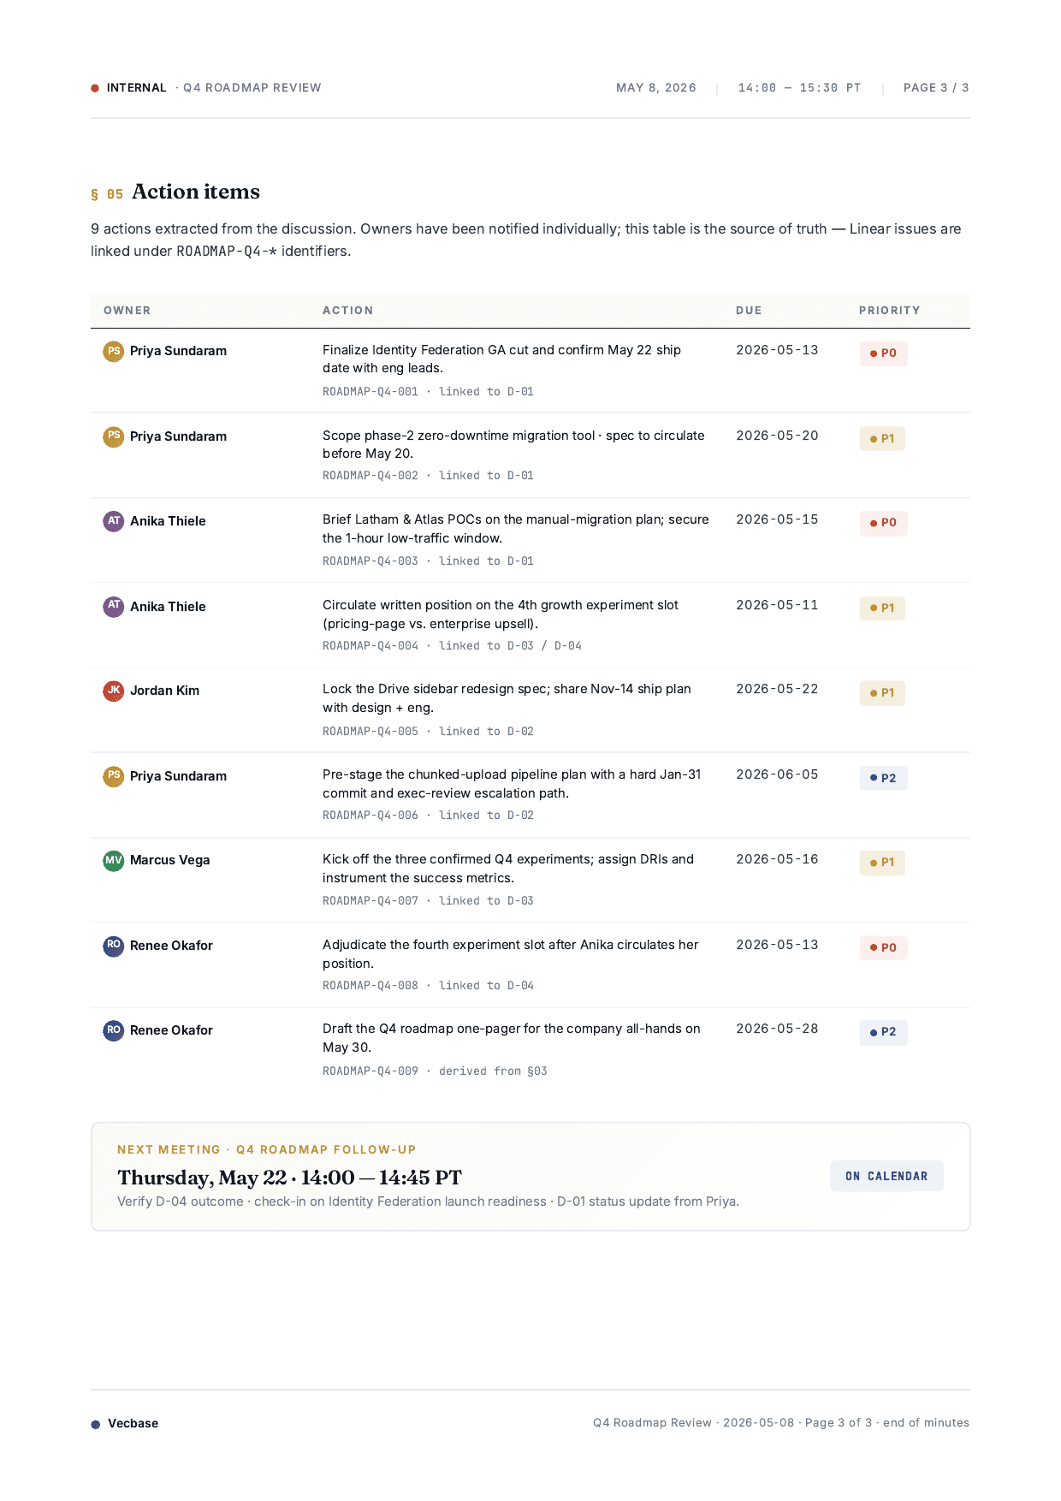The height and width of the screenshot is (1501, 1061).
Task: Click the OWNER column header
Action: 127,311
